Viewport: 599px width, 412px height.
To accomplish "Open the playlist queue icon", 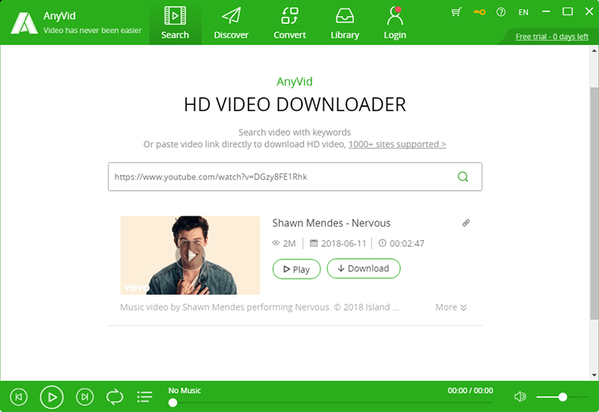I will click(145, 397).
